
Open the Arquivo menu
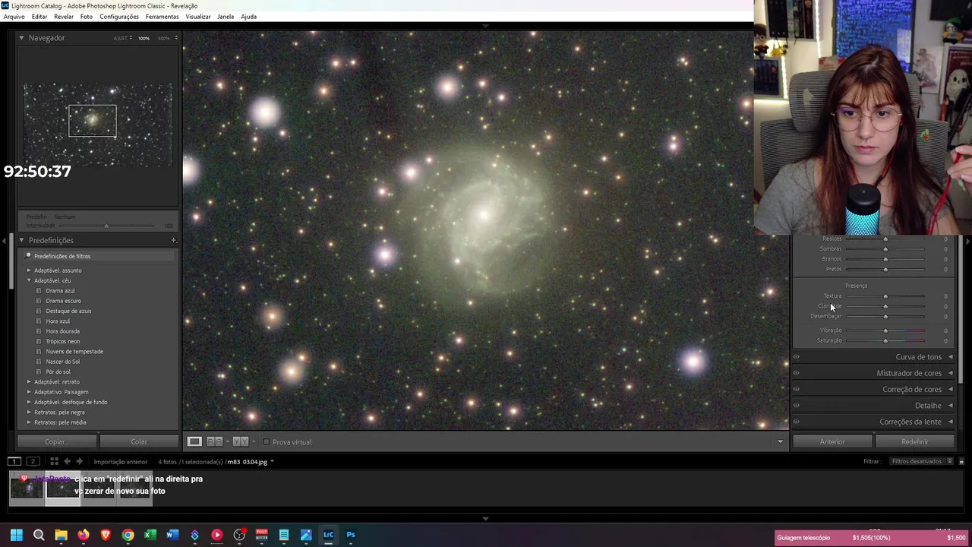(x=14, y=17)
